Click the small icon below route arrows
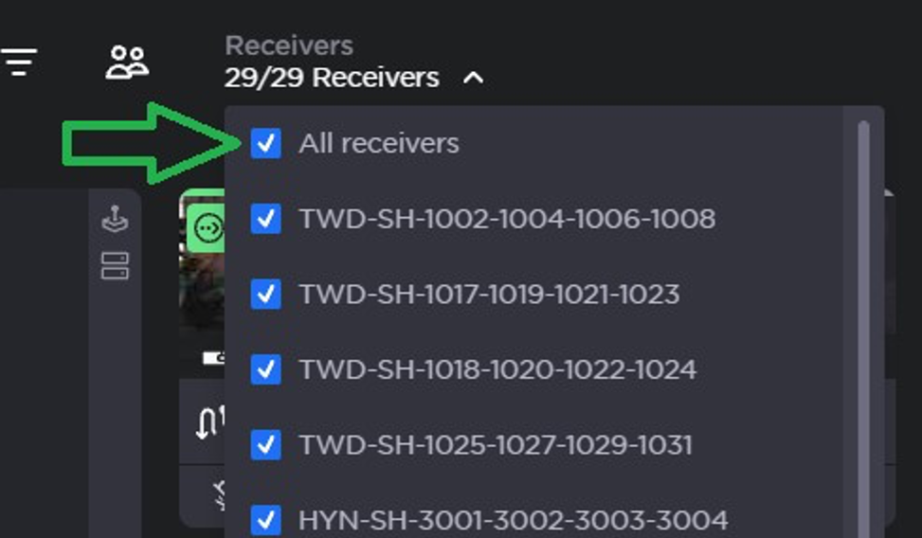922x538 pixels. (218, 495)
